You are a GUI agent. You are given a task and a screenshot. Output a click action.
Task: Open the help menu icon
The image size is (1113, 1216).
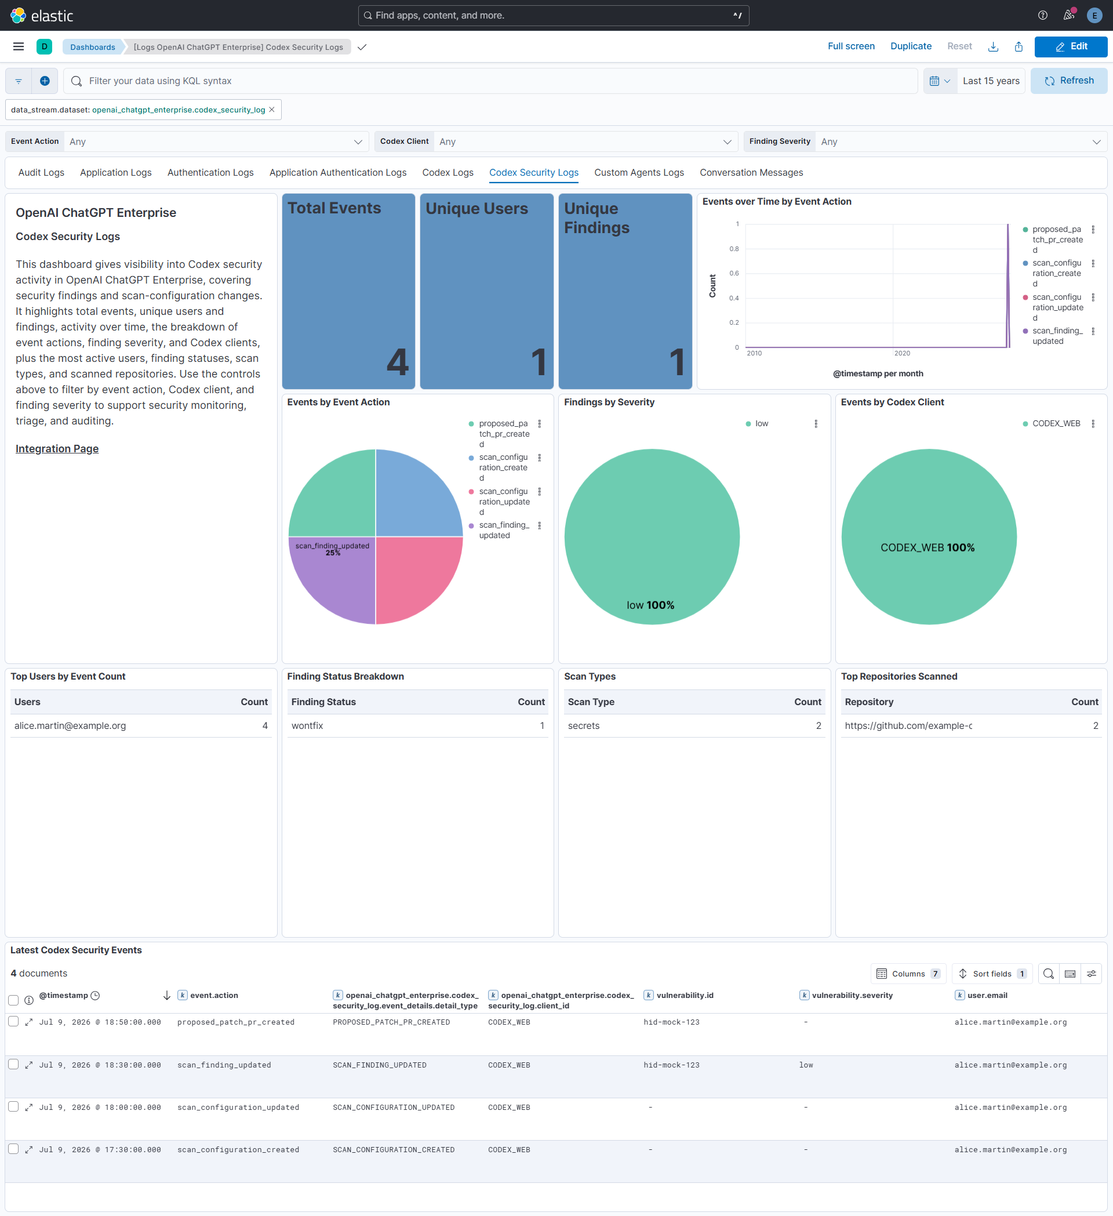tap(1042, 15)
